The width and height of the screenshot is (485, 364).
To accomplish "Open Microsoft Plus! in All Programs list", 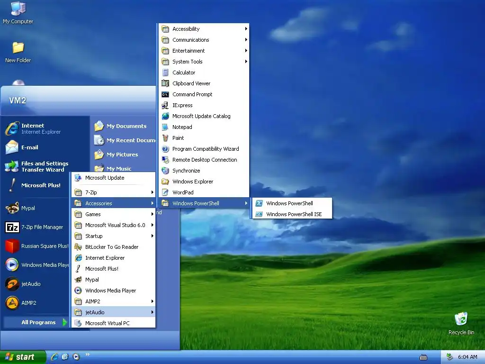I will (114, 269).
